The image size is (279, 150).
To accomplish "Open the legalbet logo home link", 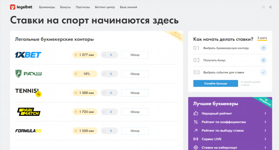I will tap(21, 7).
